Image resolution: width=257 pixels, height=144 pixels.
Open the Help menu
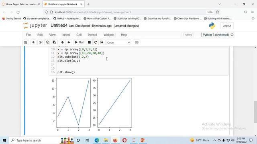coord(124,35)
